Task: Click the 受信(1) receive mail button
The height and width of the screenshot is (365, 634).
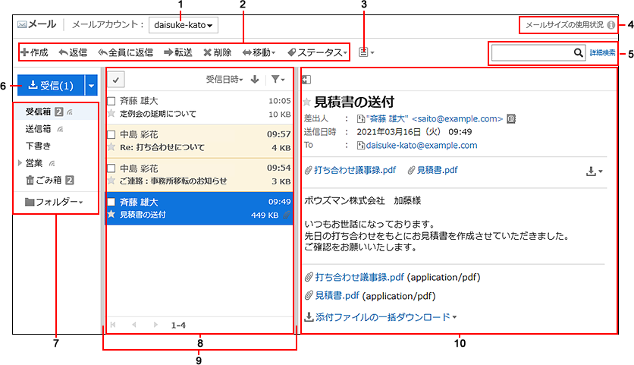Action: point(51,86)
